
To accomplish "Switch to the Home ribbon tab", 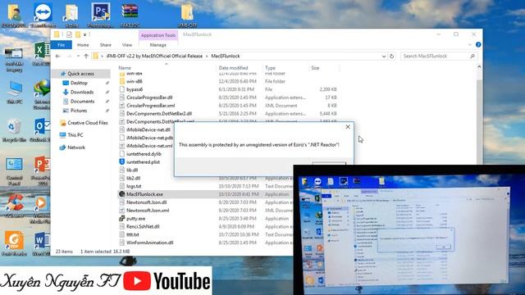I will coord(83,45).
